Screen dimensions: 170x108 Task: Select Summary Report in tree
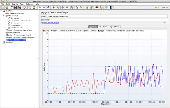tap(14, 33)
